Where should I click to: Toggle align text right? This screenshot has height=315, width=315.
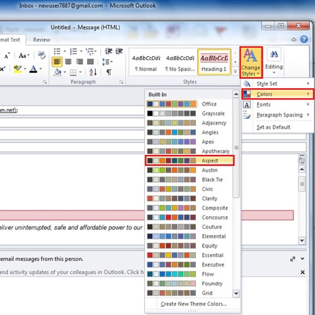tap(79, 62)
